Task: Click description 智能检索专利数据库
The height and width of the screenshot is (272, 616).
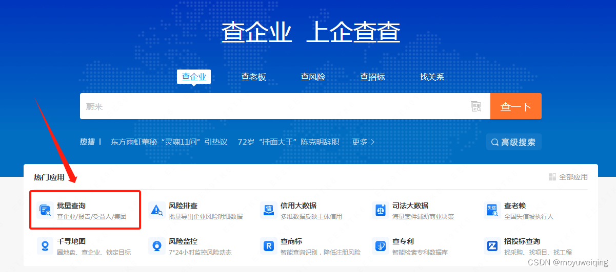Action: [420, 253]
